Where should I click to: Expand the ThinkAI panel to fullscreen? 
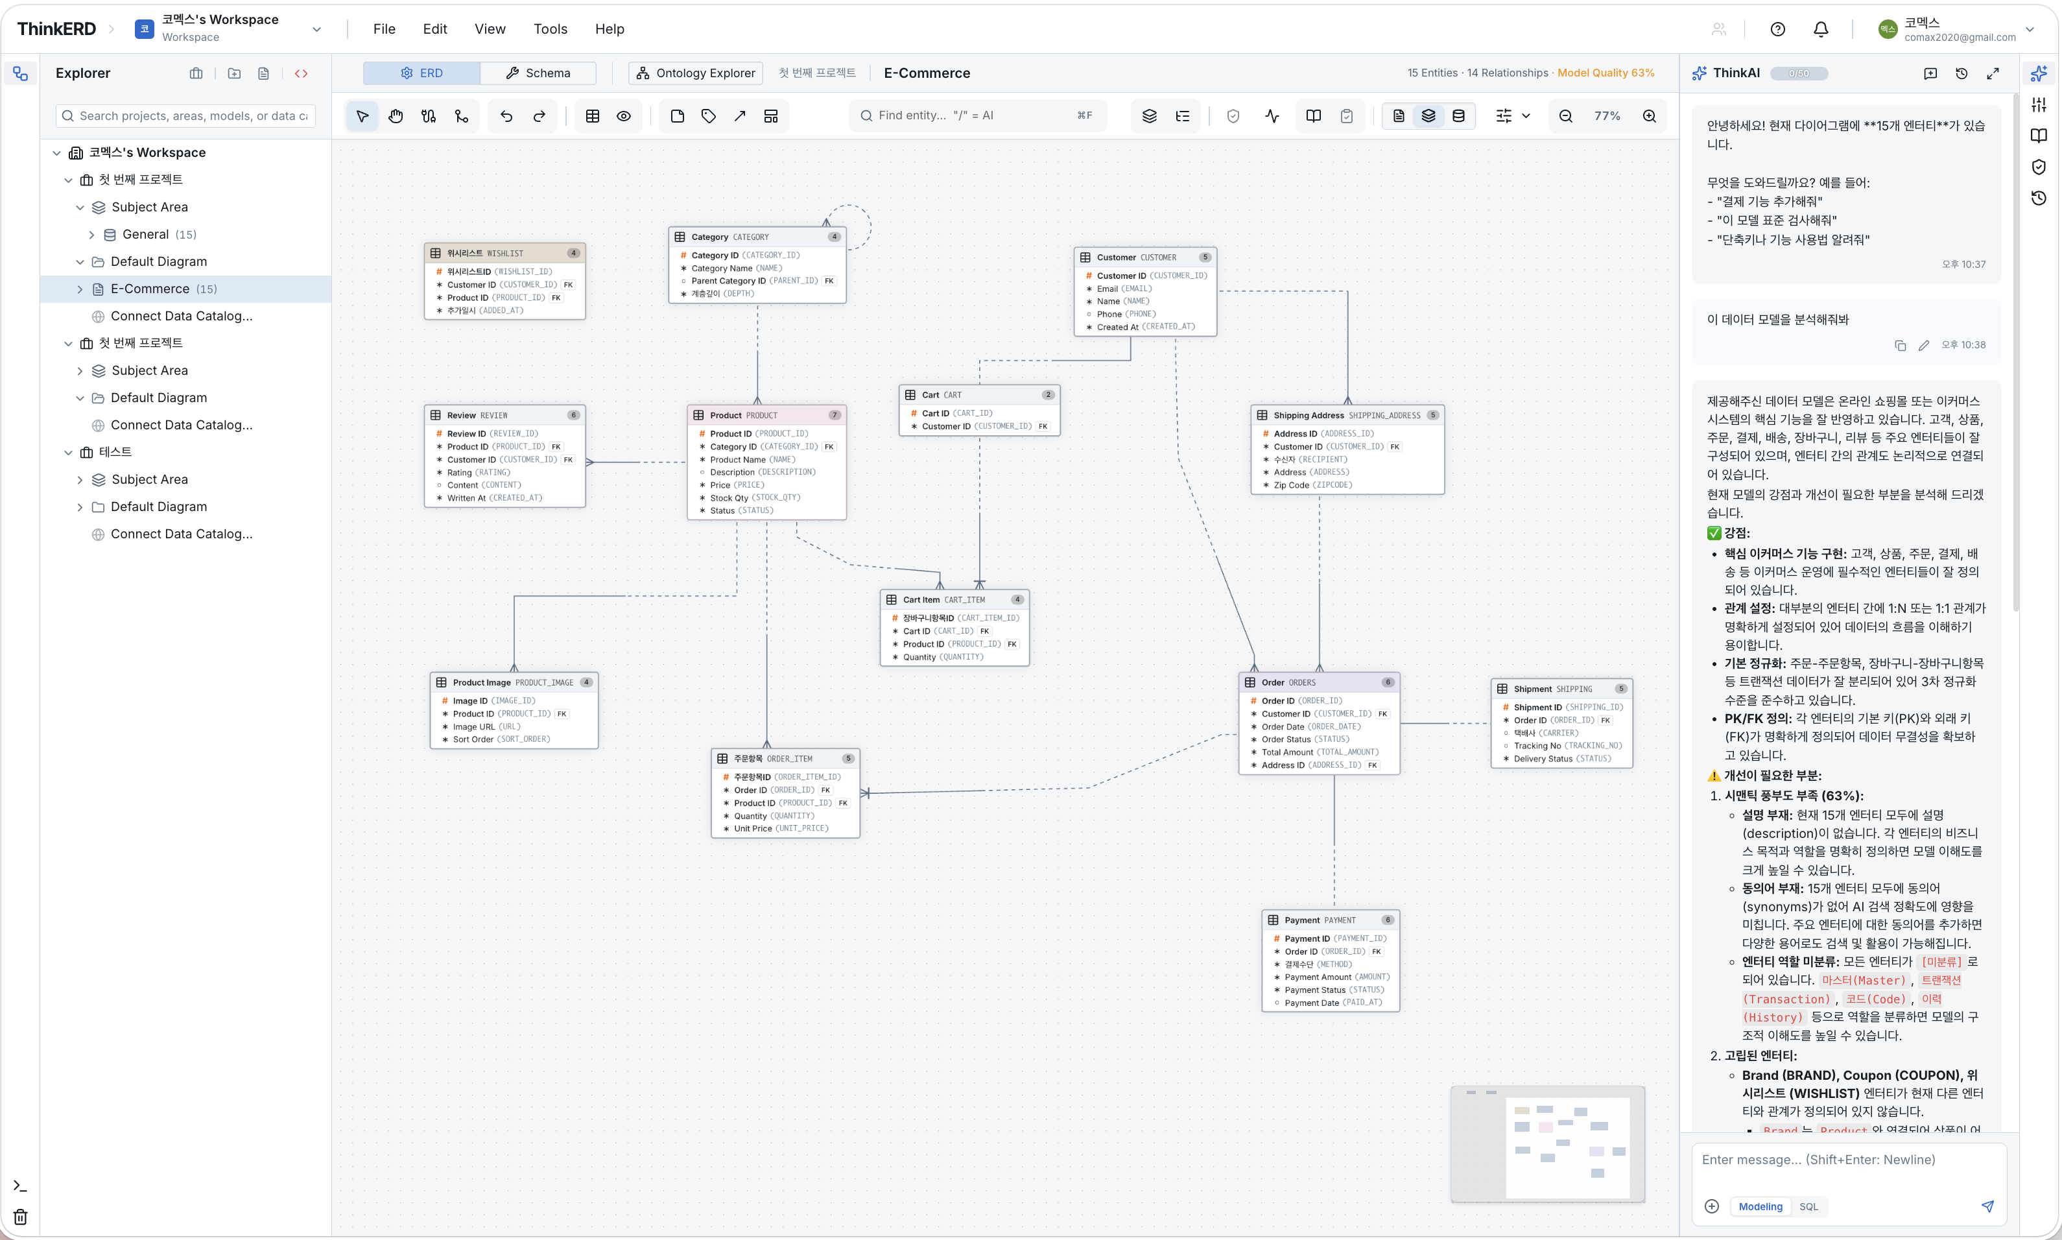(x=1993, y=73)
